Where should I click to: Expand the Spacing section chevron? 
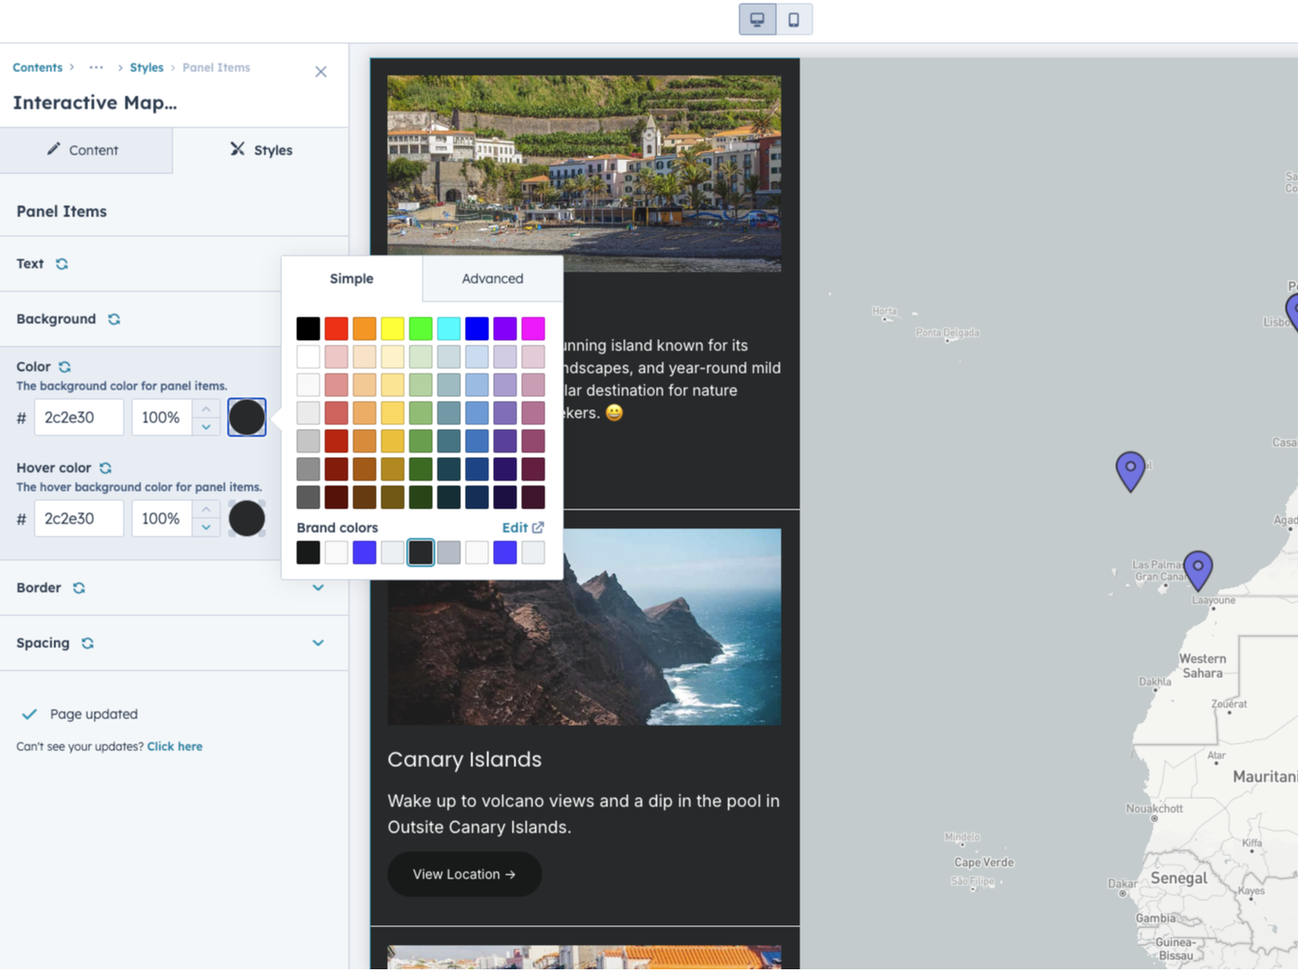(318, 643)
